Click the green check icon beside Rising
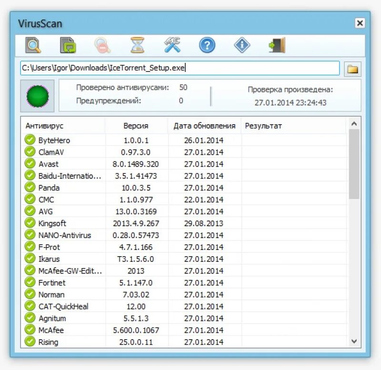The height and width of the screenshot is (370, 381). point(30,341)
